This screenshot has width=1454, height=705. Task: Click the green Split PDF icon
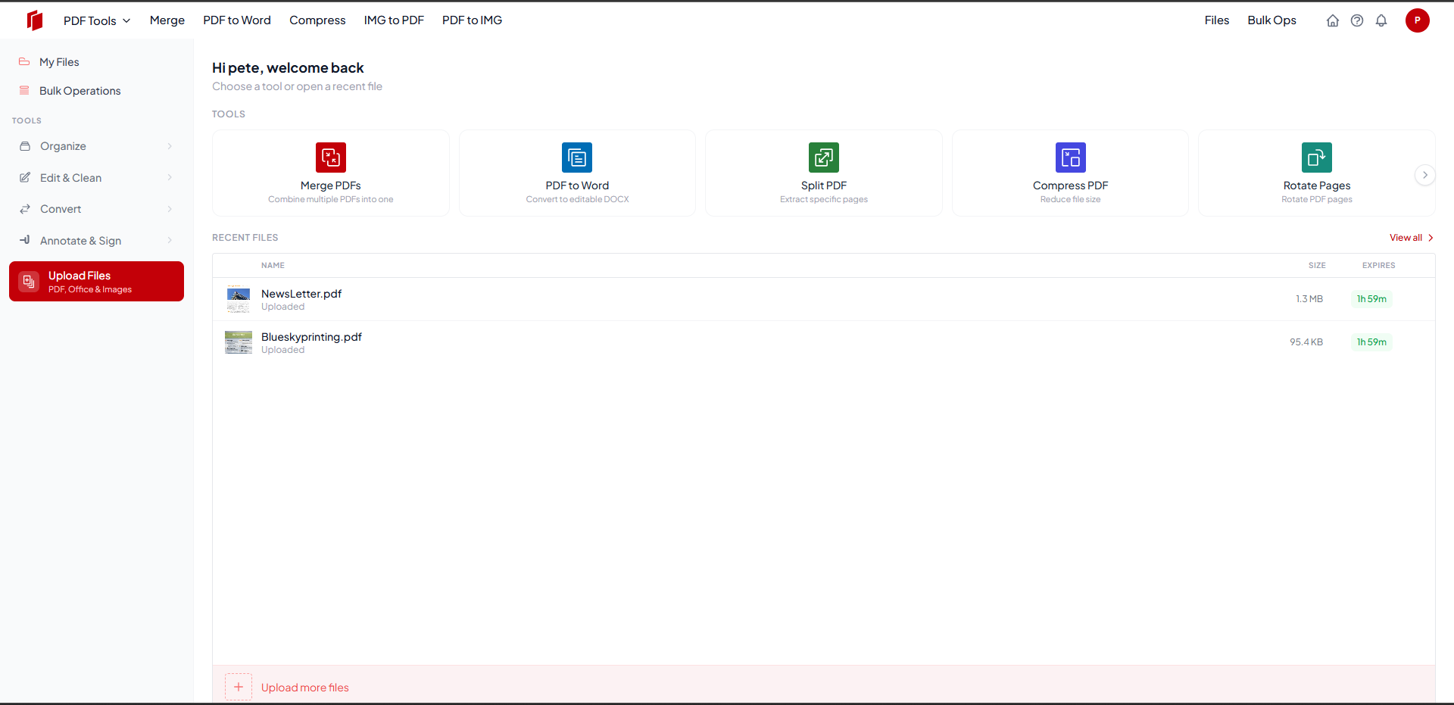824,158
